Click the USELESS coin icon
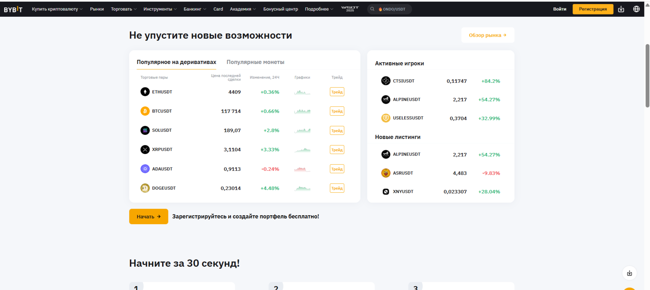650x290 pixels. pyautogui.click(x=386, y=118)
